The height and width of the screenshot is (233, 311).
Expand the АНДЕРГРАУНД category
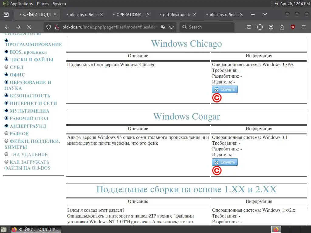click(6, 126)
